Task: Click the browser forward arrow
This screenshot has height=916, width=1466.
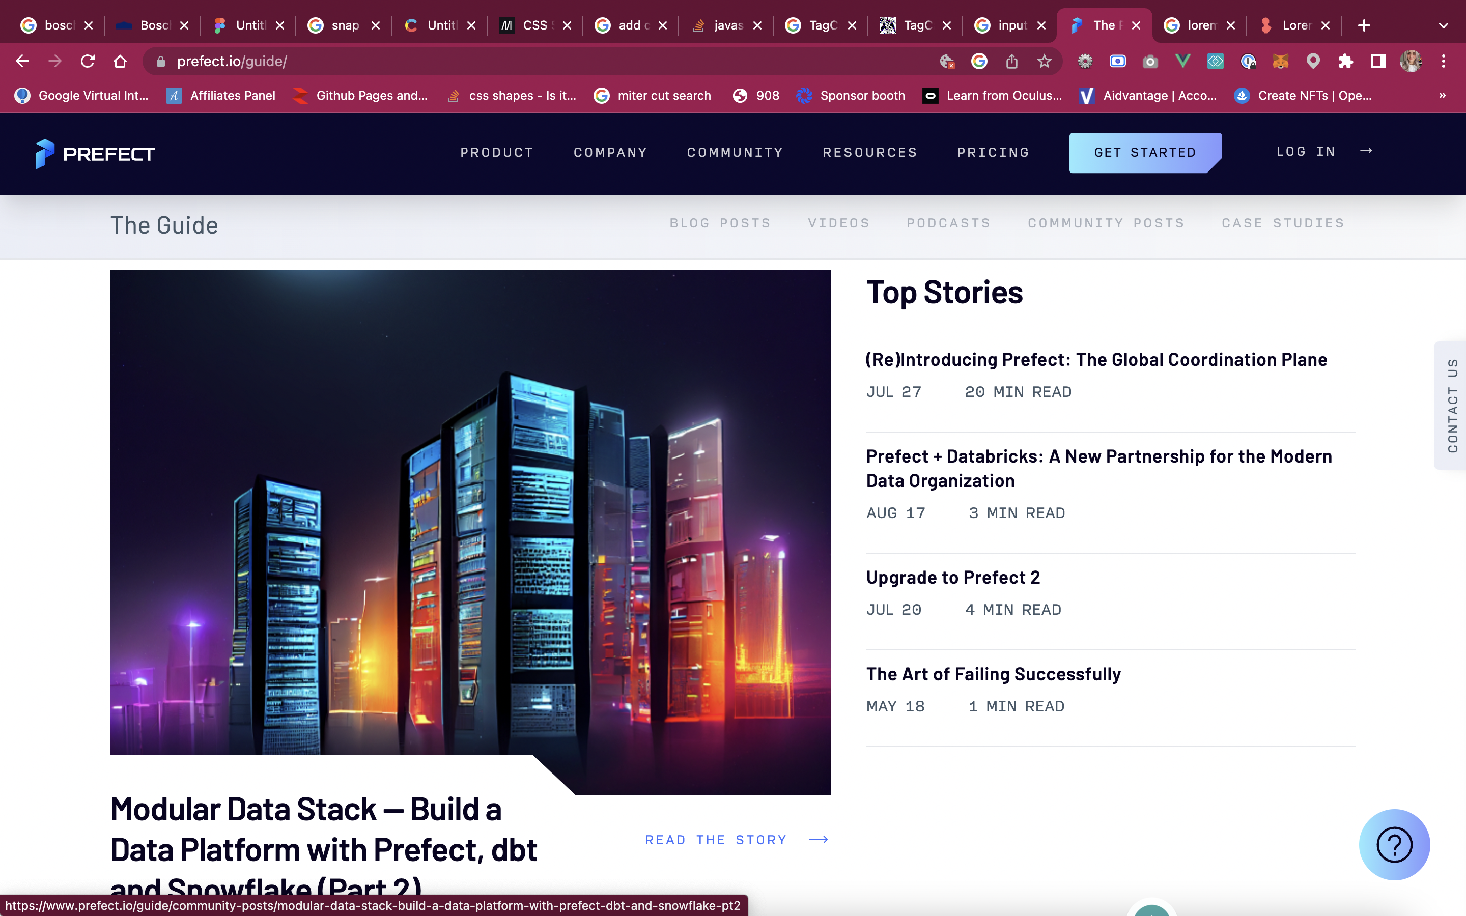Action: 55,61
